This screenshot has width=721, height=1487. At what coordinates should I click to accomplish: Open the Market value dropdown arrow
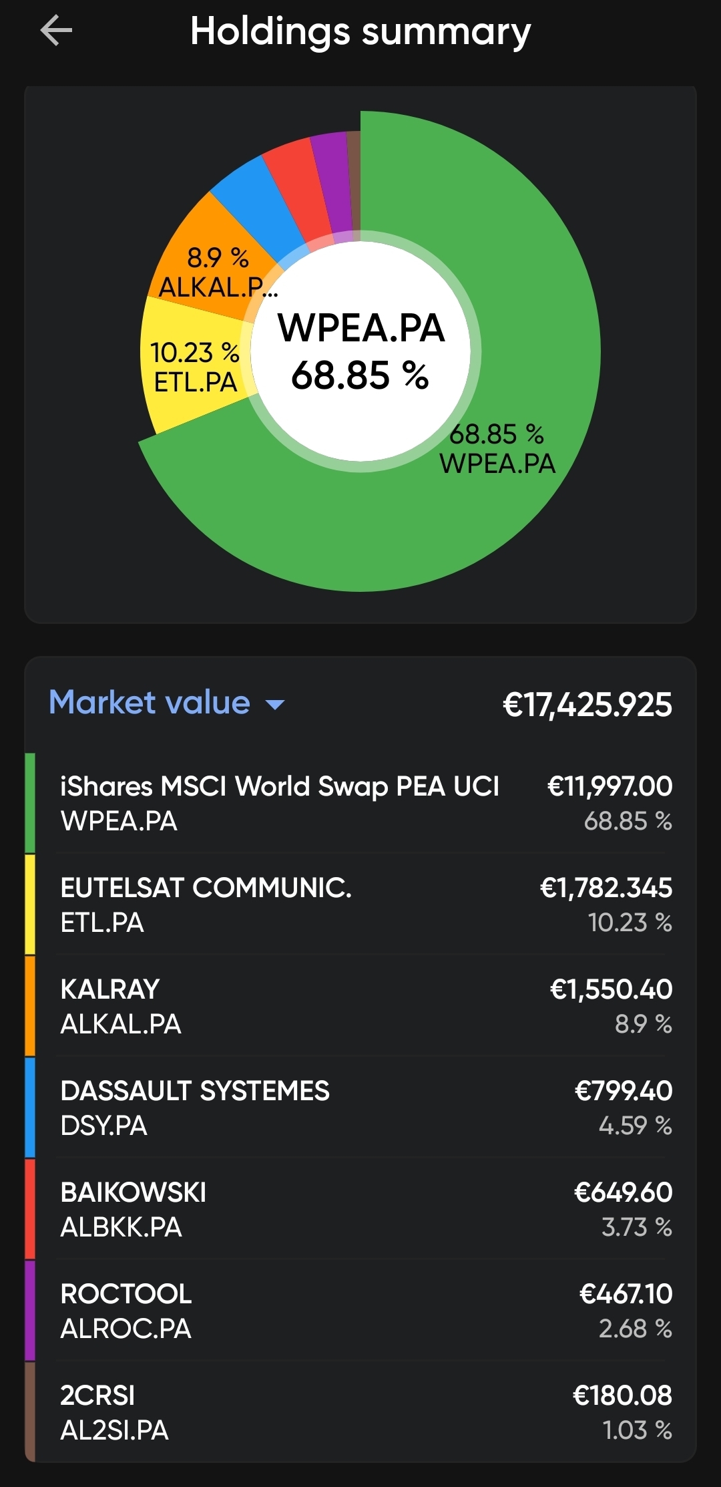click(x=275, y=704)
